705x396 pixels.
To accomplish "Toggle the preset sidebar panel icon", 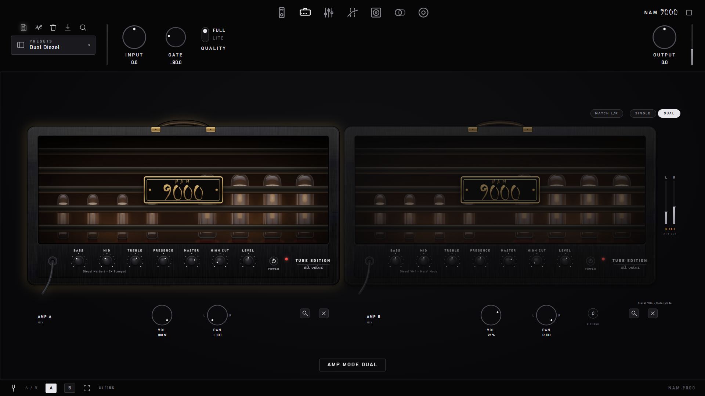I will [x=21, y=45].
